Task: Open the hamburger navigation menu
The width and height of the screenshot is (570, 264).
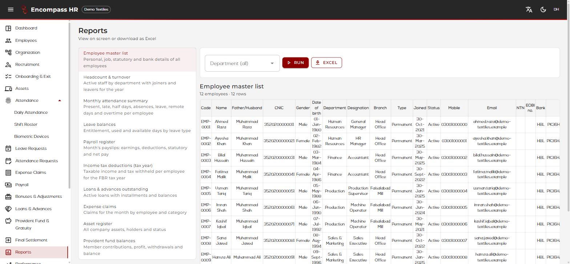Action: tap(11, 9)
